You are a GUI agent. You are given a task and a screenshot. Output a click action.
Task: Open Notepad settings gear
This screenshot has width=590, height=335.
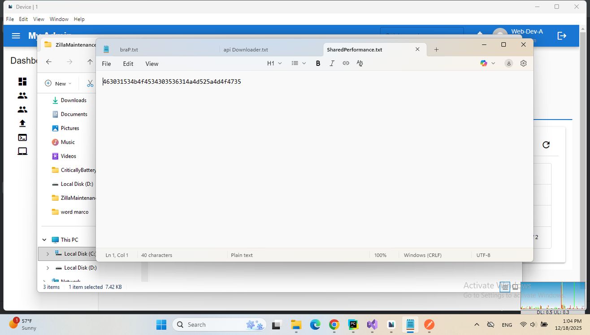pyautogui.click(x=523, y=64)
